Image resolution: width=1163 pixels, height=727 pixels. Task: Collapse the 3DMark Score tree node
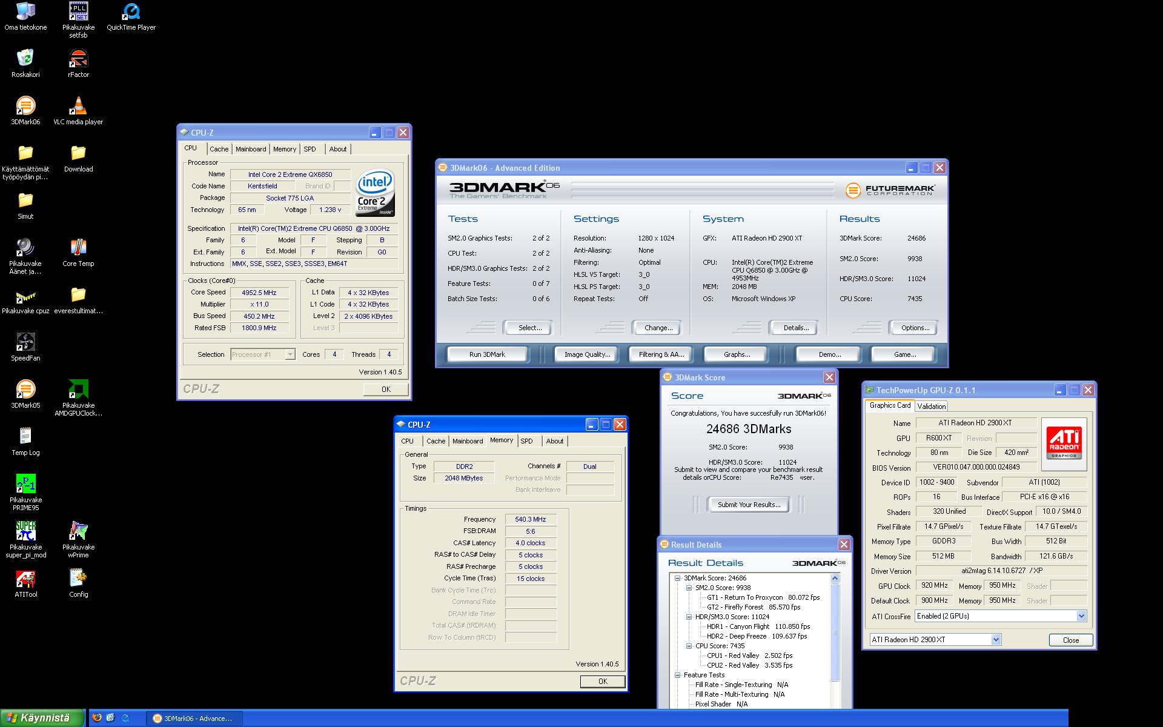coord(678,578)
